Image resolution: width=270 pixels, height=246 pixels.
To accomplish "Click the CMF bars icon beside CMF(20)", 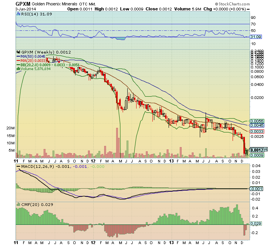I will 18,204.
